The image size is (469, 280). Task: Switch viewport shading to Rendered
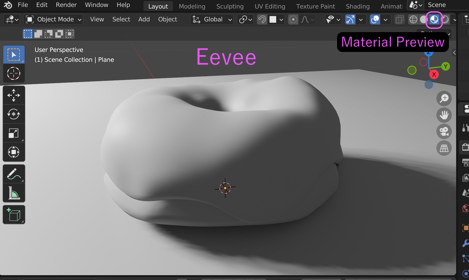[x=445, y=19]
